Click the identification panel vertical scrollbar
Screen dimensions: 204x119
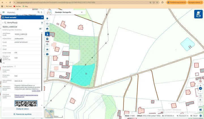pyautogui.click(x=42, y=62)
